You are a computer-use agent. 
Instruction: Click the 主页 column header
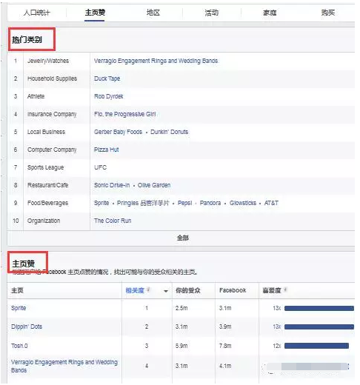pyautogui.click(x=17, y=290)
